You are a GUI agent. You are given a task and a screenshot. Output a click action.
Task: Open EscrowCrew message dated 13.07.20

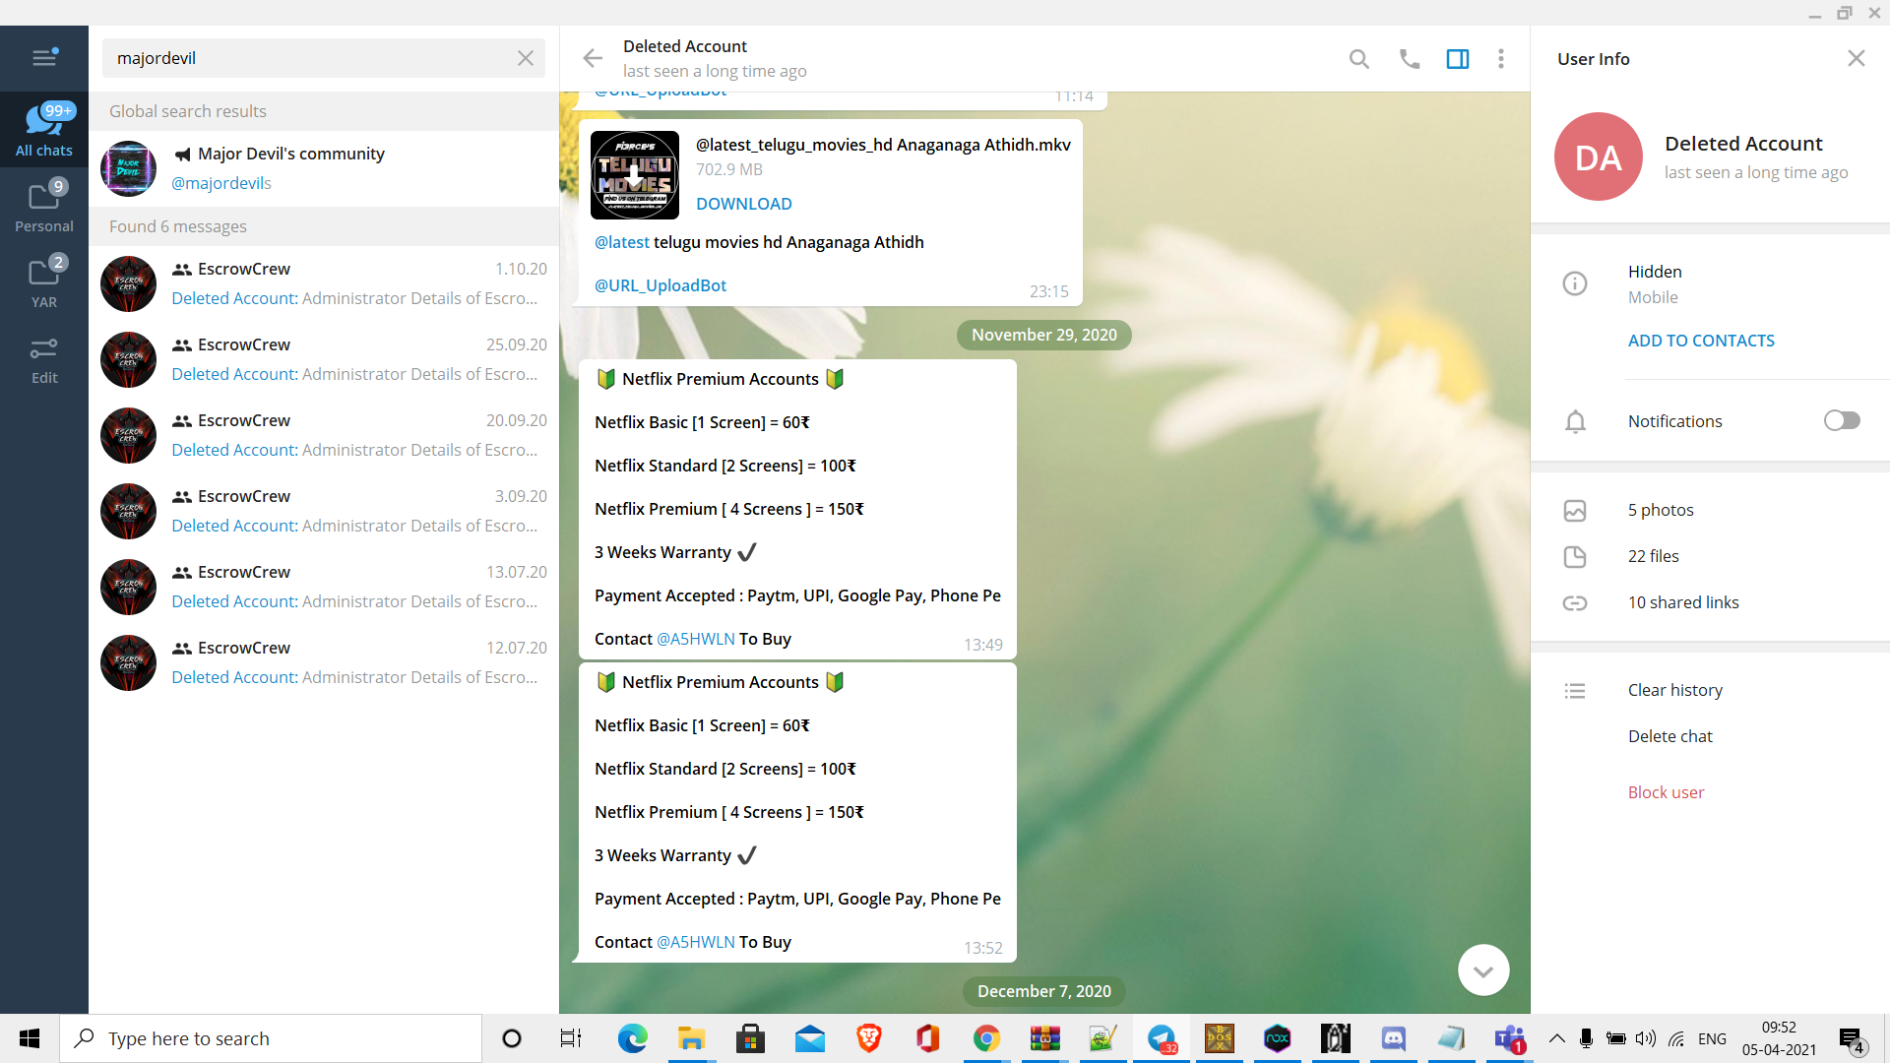(x=324, y=587)
